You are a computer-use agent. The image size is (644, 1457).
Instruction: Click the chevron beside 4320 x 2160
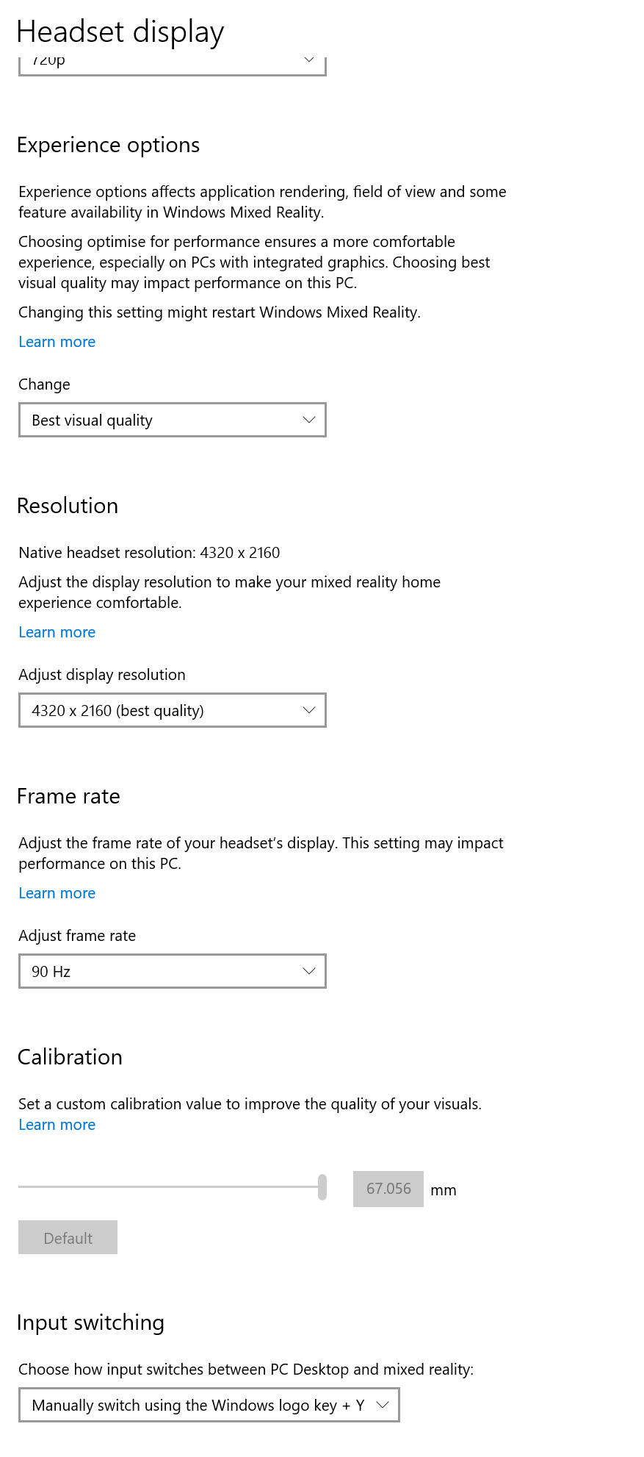click(x=309, y=710)
